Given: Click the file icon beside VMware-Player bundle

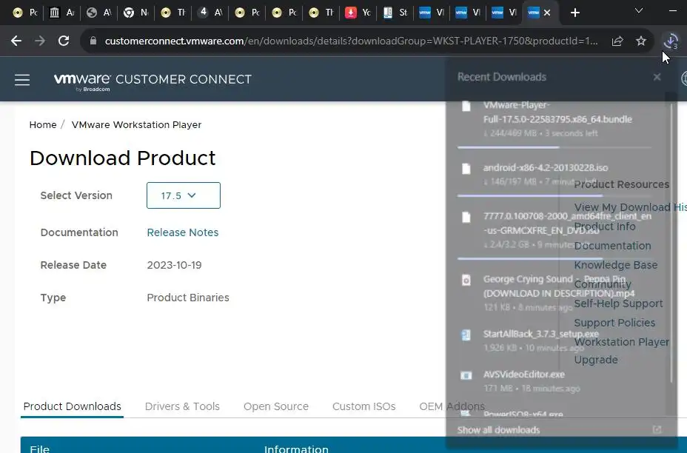Looking at the screenshot, I should [x=466, y=106].
